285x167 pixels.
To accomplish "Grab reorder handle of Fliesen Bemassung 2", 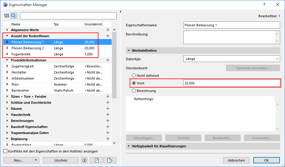I will coord(7,48).
